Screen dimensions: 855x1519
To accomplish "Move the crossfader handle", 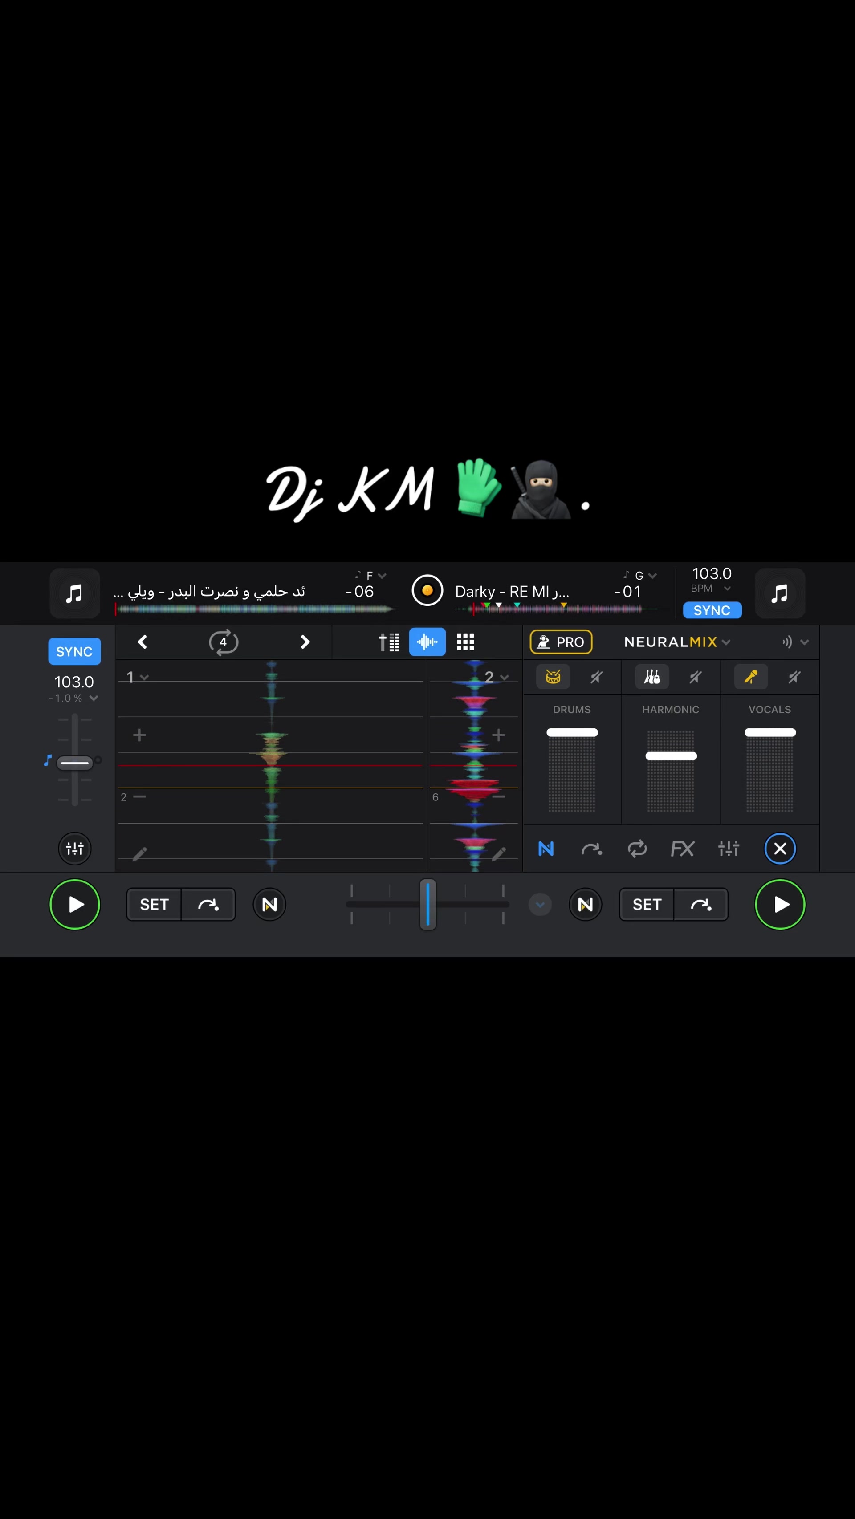I will pos(427,904).
